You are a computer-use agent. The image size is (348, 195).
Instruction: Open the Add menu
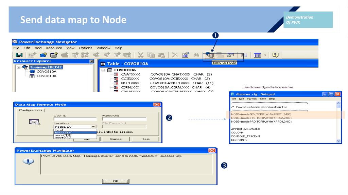point(38,48)
